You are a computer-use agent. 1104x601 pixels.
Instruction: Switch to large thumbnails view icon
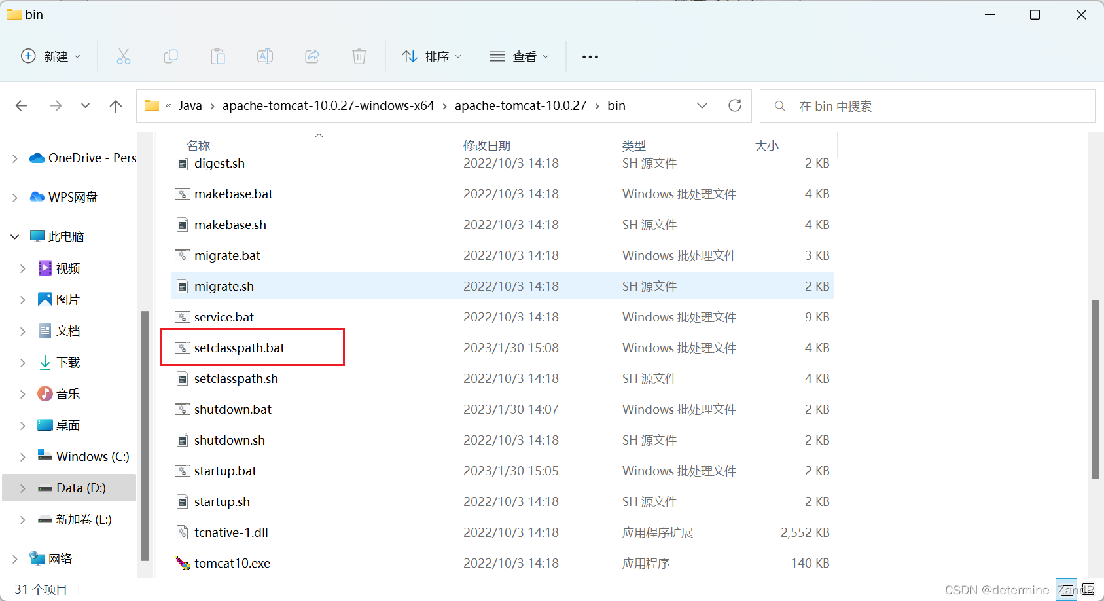[1088, 590]
